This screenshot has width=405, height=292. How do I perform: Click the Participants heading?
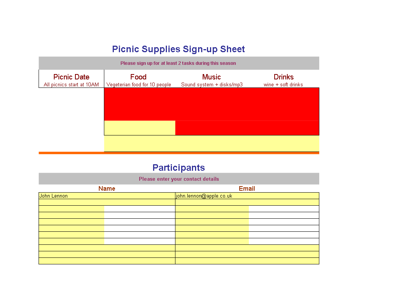(178, 168)
